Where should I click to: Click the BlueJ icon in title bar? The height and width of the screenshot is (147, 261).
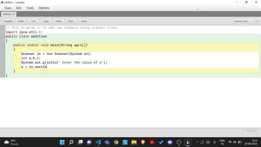[x=2, y=2]
